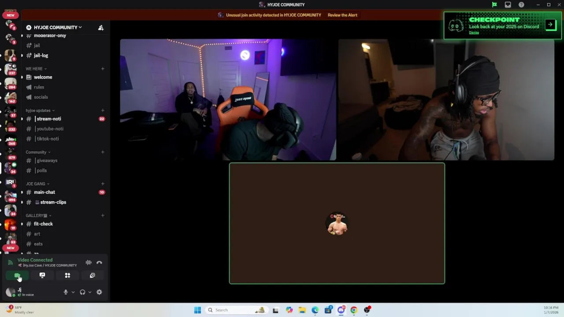Select the right headphones-user video tile
The image size is (564, 317).
(x=446, y=100)
